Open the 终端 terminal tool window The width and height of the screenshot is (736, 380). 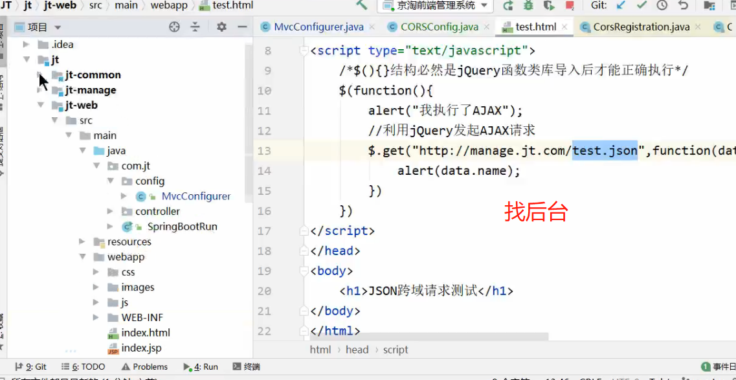(x=247, y=366)
